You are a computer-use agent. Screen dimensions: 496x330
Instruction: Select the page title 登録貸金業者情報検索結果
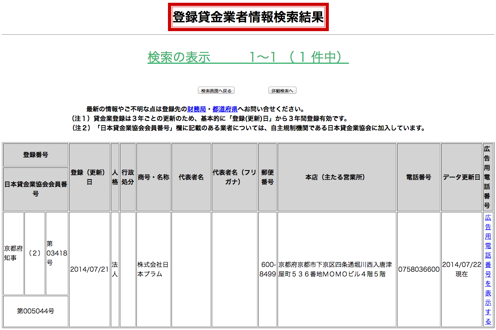click(248, 17)
